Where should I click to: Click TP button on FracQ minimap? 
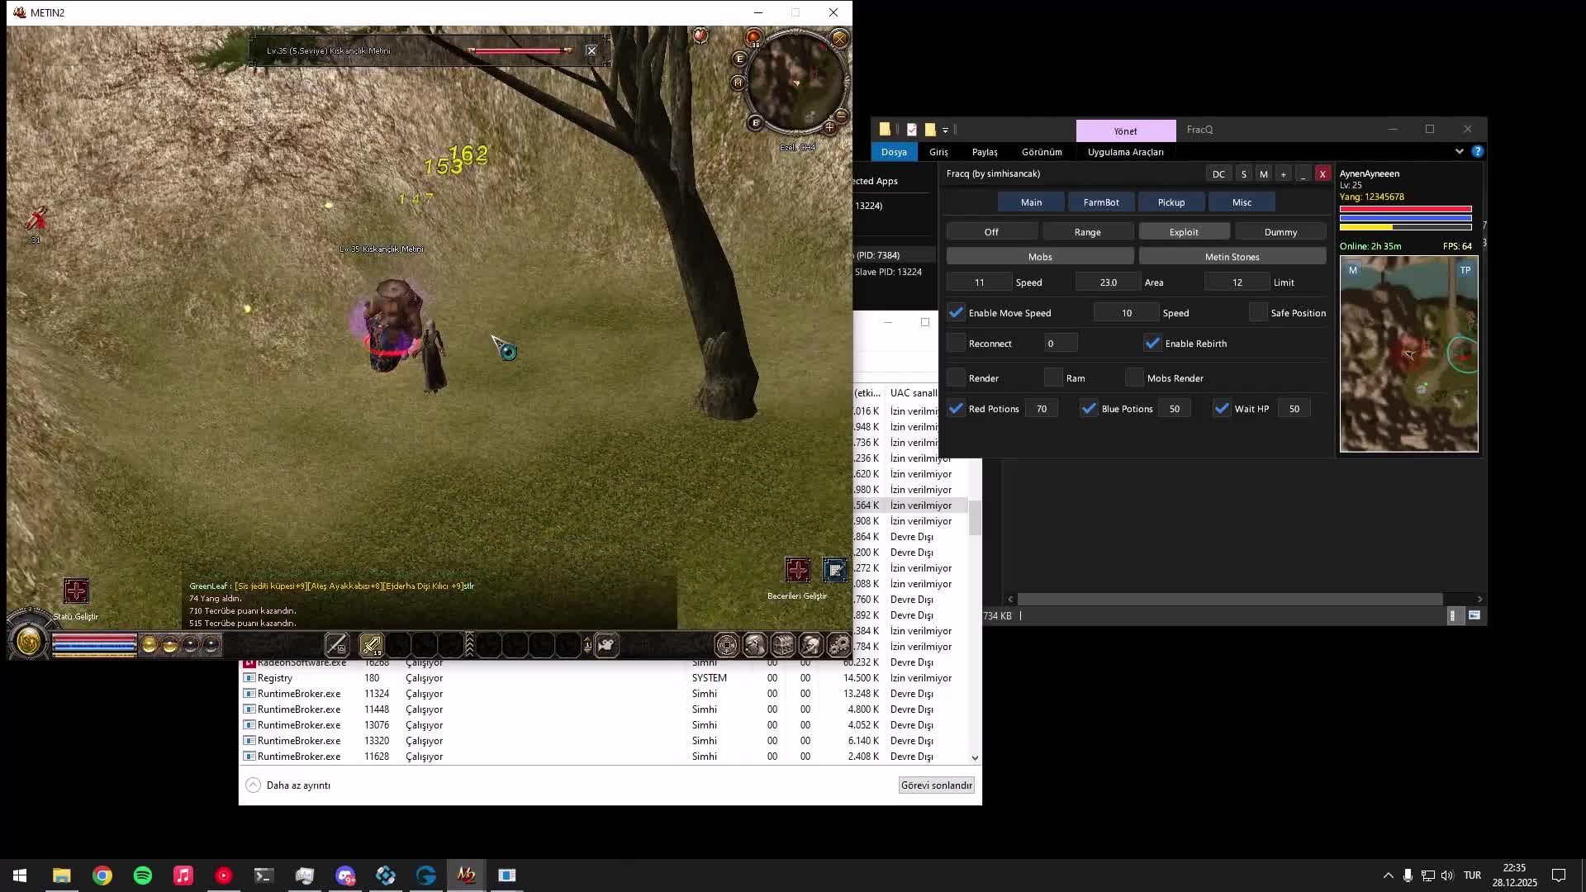tap(1465, 270)
